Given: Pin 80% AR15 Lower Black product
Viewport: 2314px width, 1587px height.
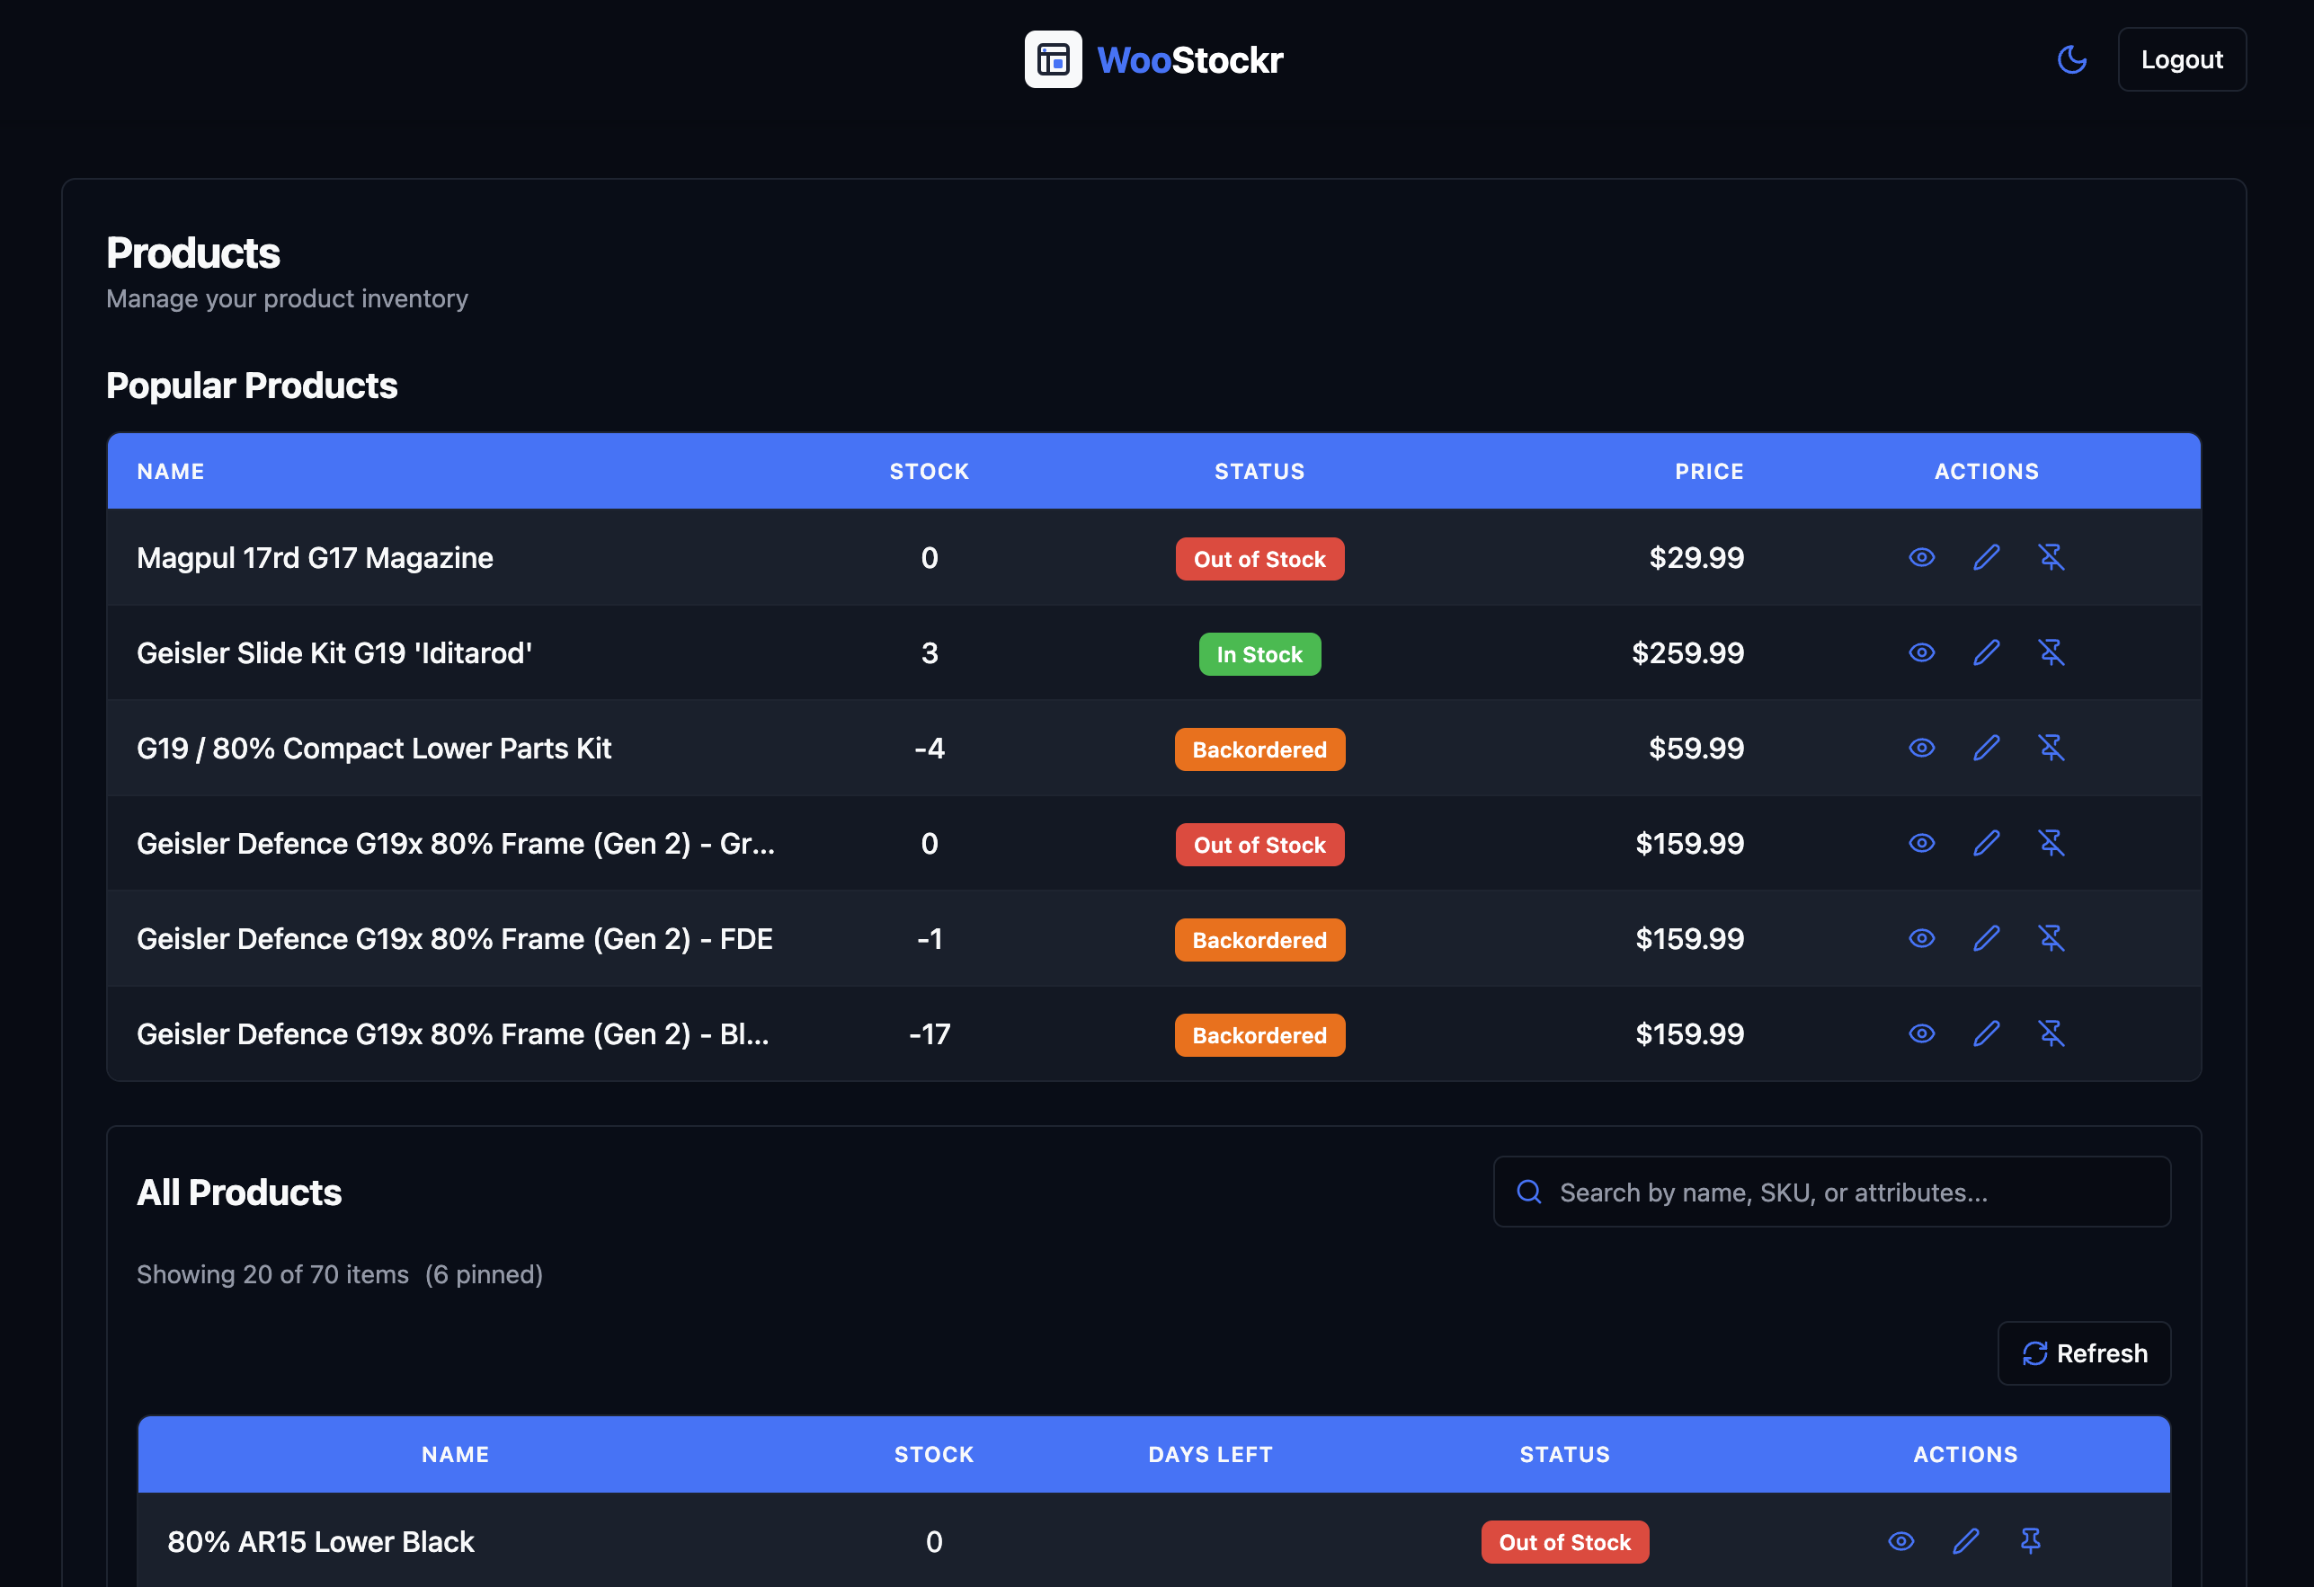Looking at the screenshot, I should pos(2030,1541).
